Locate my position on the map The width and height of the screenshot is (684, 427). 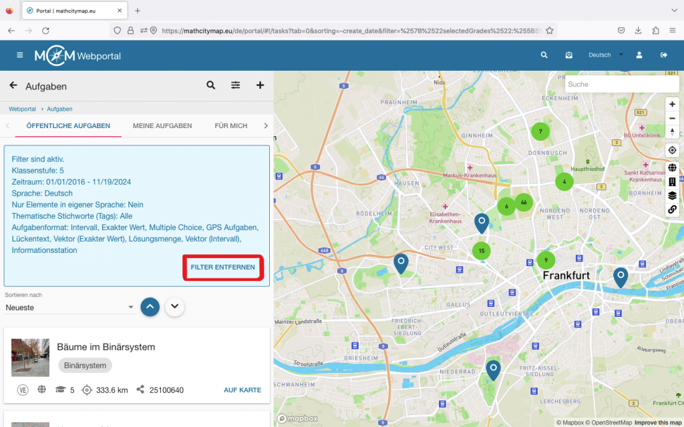point(672,150)
